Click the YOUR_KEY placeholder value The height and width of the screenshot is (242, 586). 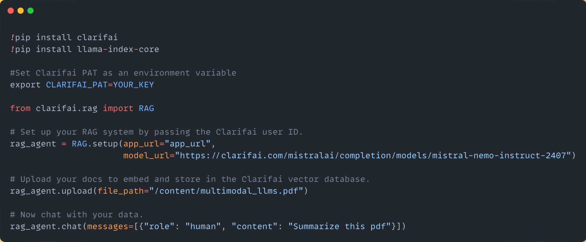tap(133, 85)
